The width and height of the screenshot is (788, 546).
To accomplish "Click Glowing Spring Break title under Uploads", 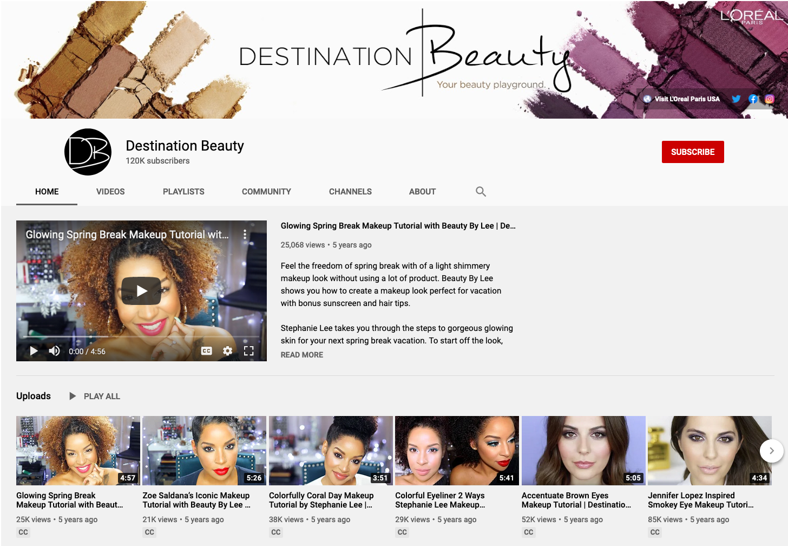I will point(70,500).
